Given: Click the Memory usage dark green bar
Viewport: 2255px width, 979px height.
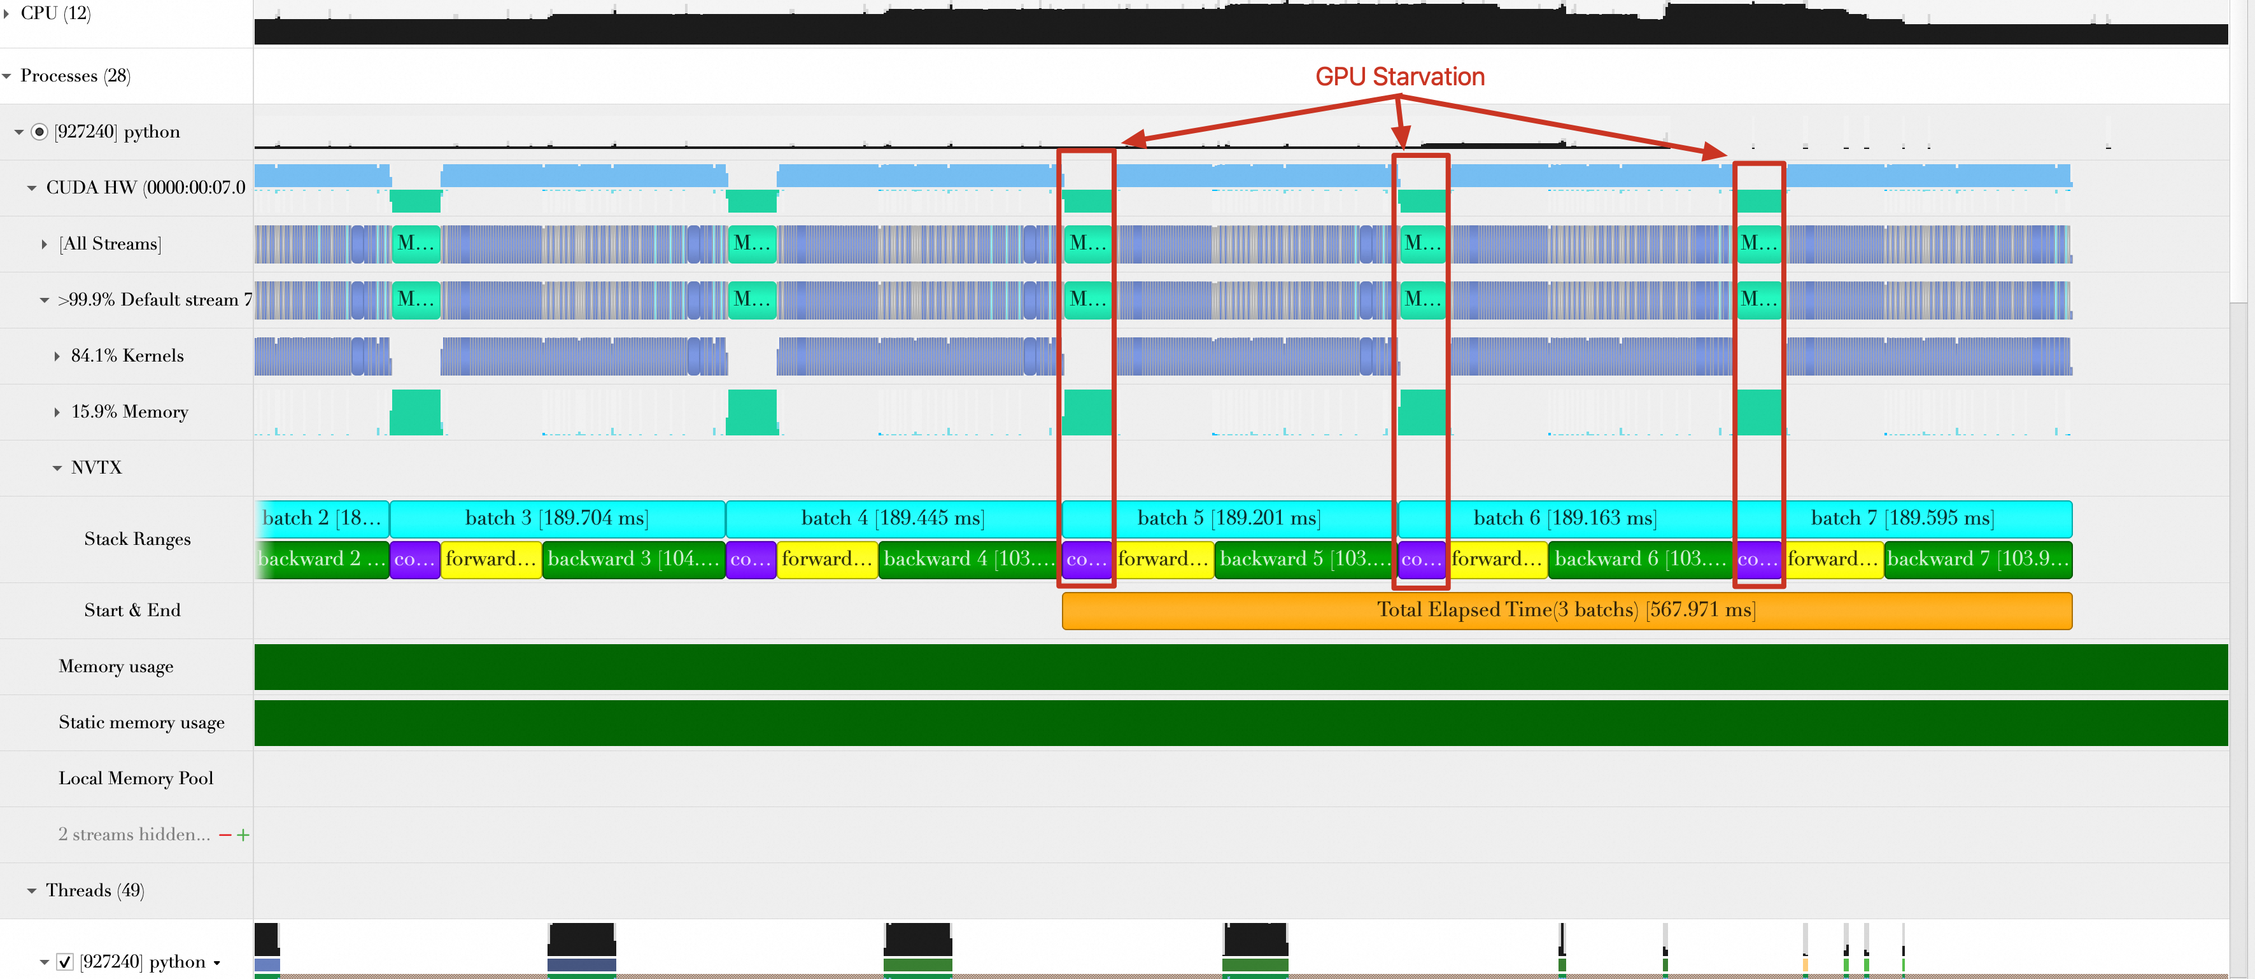Looking at the screenshot, I should pyautogui.click(x=1240, y=666).
